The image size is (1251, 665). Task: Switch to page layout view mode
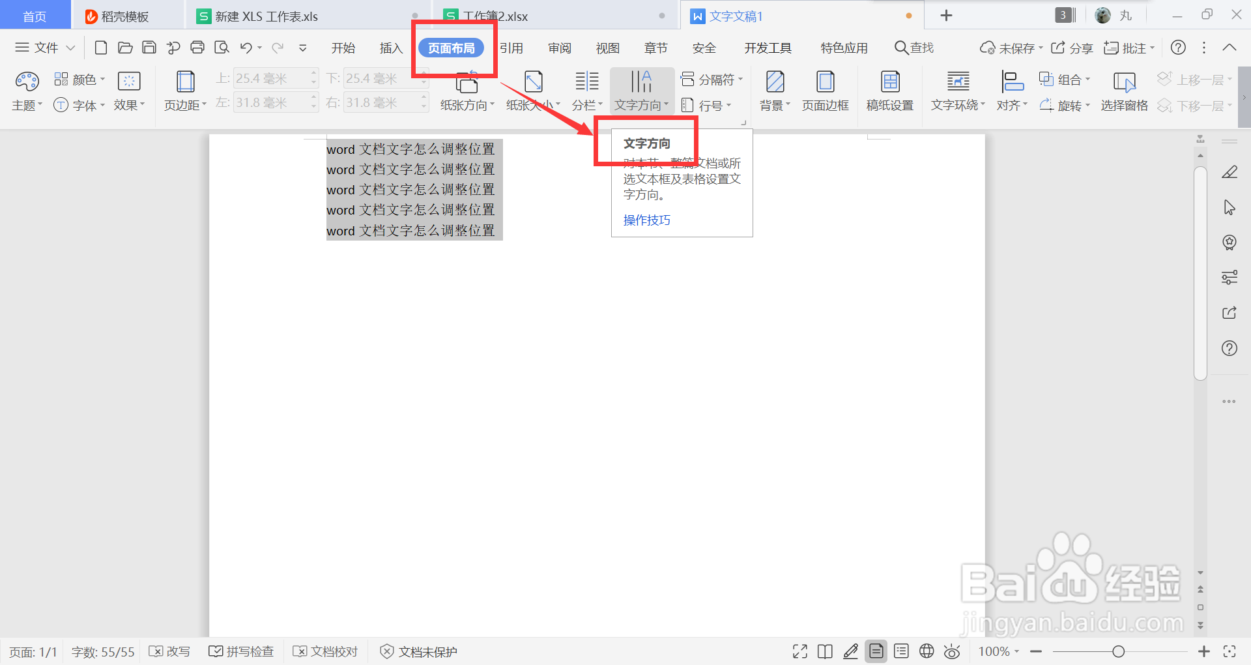click(876, 651)
